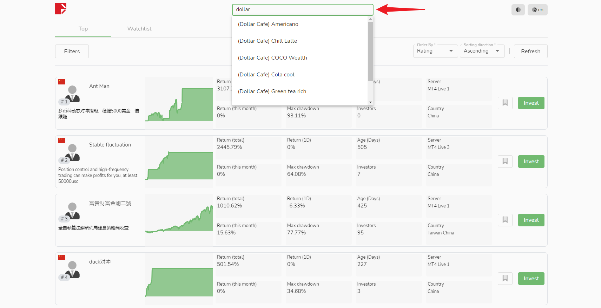
Task: Select the Top tab
Action: coord(83,29)
